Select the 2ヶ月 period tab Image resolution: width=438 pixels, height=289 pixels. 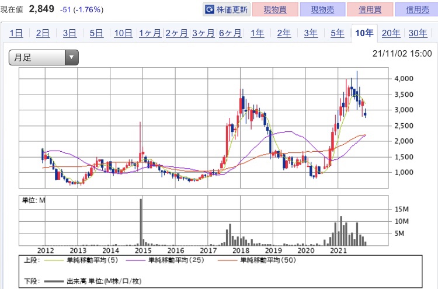[x=177, y=33]
